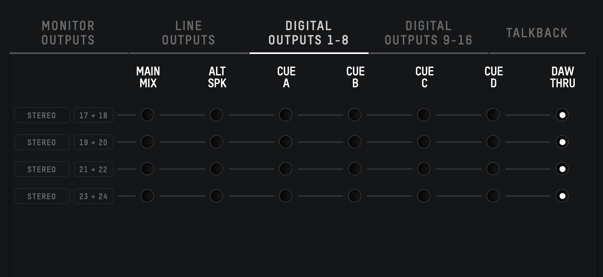Toggle Stereo mode for outputs 17 + 18
The width and height of the screenshot is (603, 277).
coord(42,115)
